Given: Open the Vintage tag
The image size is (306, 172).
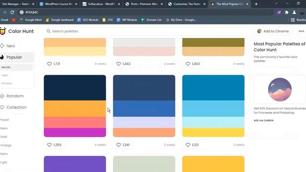Looking at the screenshot, I should [x=6, y=145].
